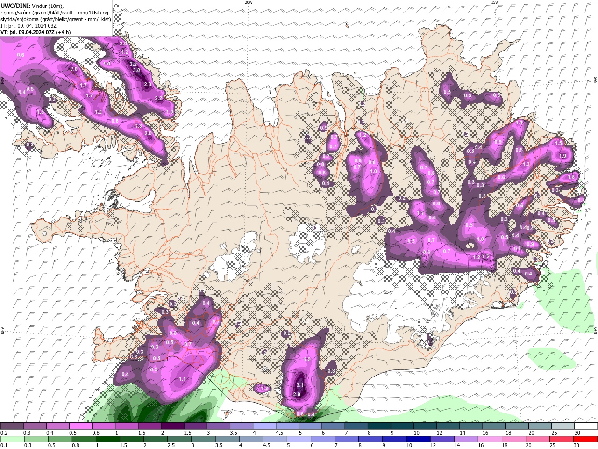This screenshot has width=598, height=449.
Task: Click the '3.1' snowfall value label
Action: (x=300, y=385)
